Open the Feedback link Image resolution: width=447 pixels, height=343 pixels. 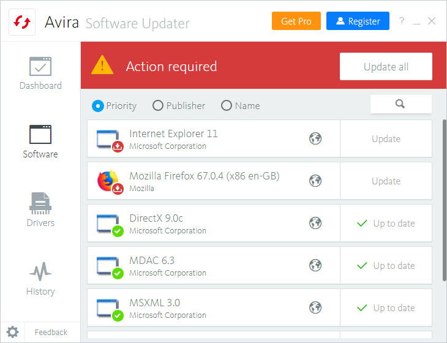coord(51,333)
